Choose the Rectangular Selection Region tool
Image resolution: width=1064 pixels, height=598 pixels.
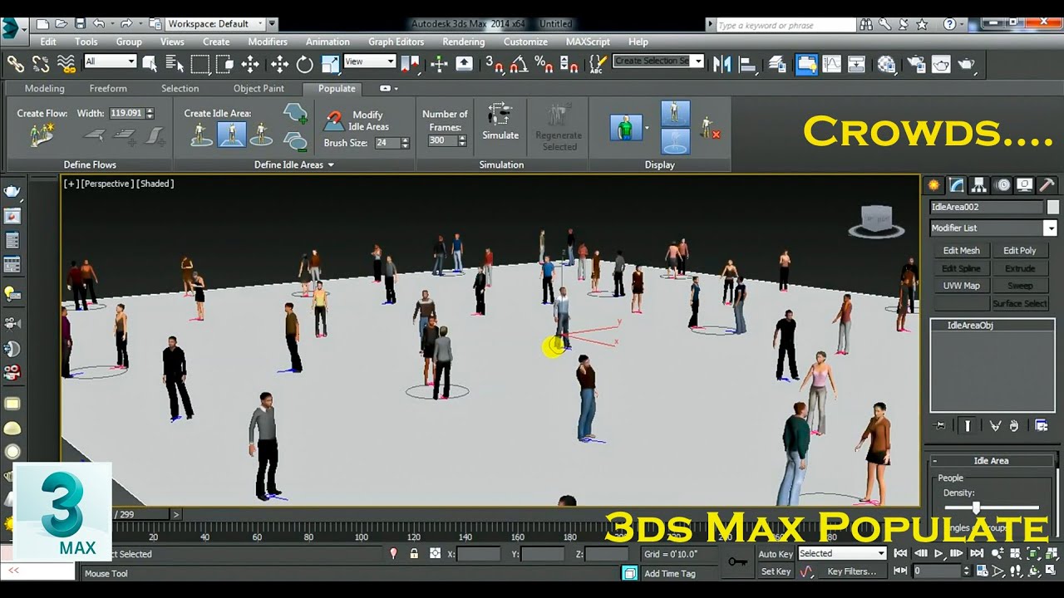tap(200, 63)
